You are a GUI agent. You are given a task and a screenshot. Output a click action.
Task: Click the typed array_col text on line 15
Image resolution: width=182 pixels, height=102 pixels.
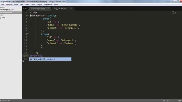[36, 56]
